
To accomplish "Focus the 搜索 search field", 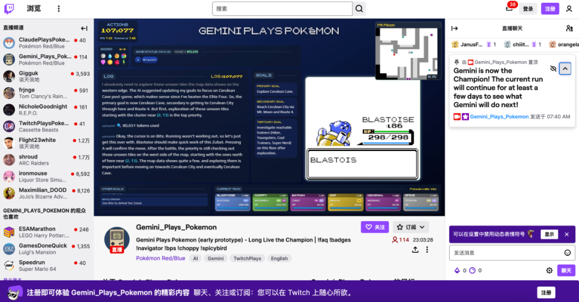I will coord(283,9).
